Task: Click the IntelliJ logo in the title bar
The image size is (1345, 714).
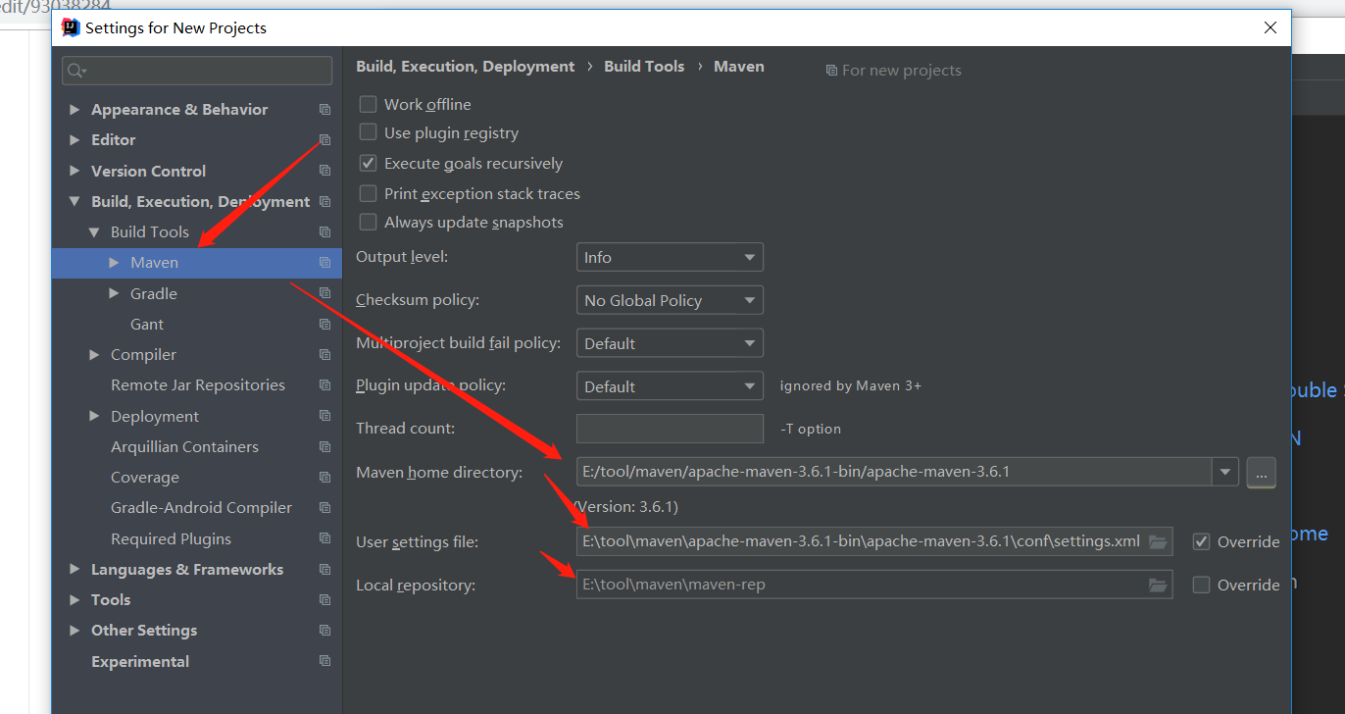Action: 71,27
